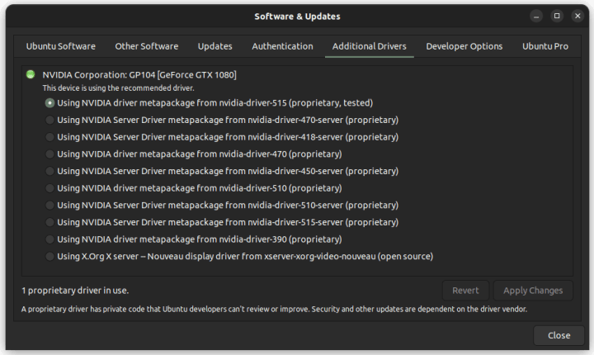
Task: Close the Software & Updates dialog
Action: (x=559, y=335)
